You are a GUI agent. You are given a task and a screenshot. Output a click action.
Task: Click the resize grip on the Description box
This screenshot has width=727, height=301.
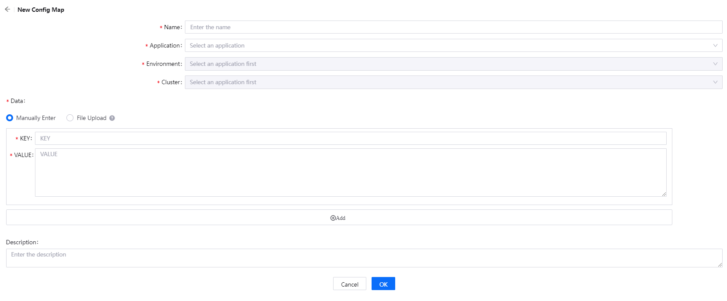720,265
